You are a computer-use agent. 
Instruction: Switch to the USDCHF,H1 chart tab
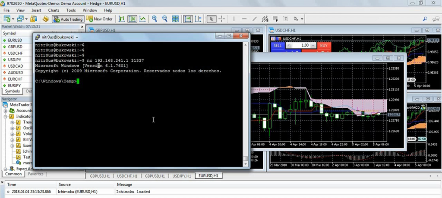tap(127, 176)
